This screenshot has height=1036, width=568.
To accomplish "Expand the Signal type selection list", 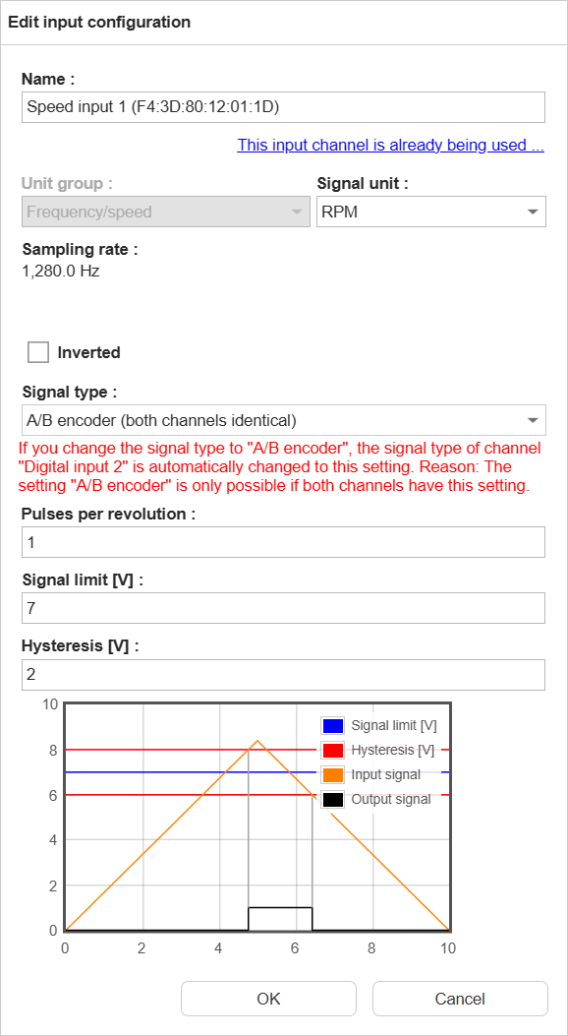I will pyautogui.click(x=285, y=419).
